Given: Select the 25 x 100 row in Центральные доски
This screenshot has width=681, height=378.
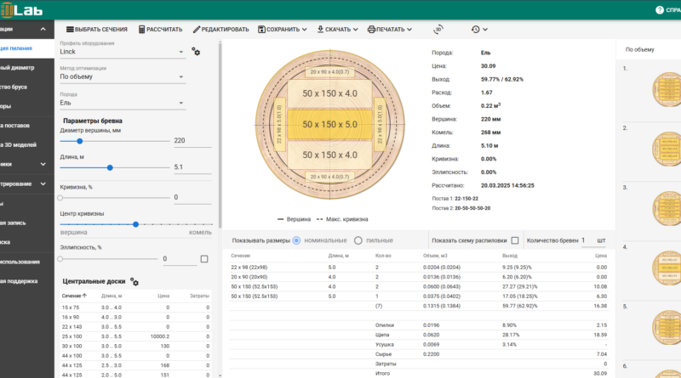Looking at the screenshot, I should 135,336.
